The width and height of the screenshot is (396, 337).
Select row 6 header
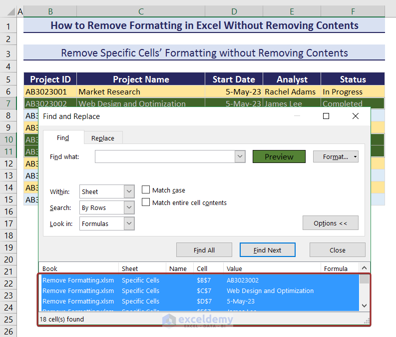[x=8, y=91]
